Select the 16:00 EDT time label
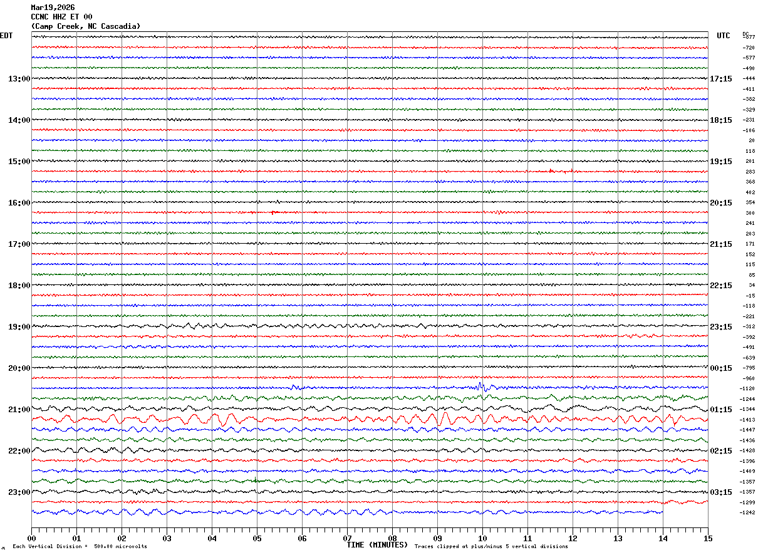This screenshot has width=758, height=555. coord(19,203)
